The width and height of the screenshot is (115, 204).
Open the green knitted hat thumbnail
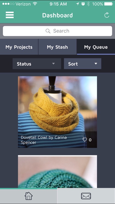click(57, 171)
